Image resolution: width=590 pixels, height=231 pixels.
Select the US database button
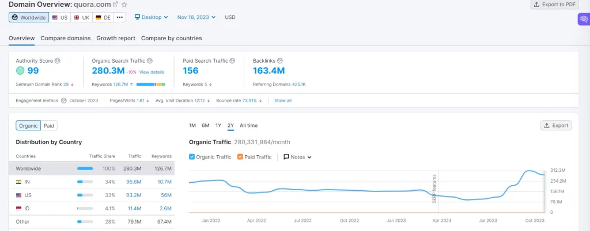pos(60,17)
